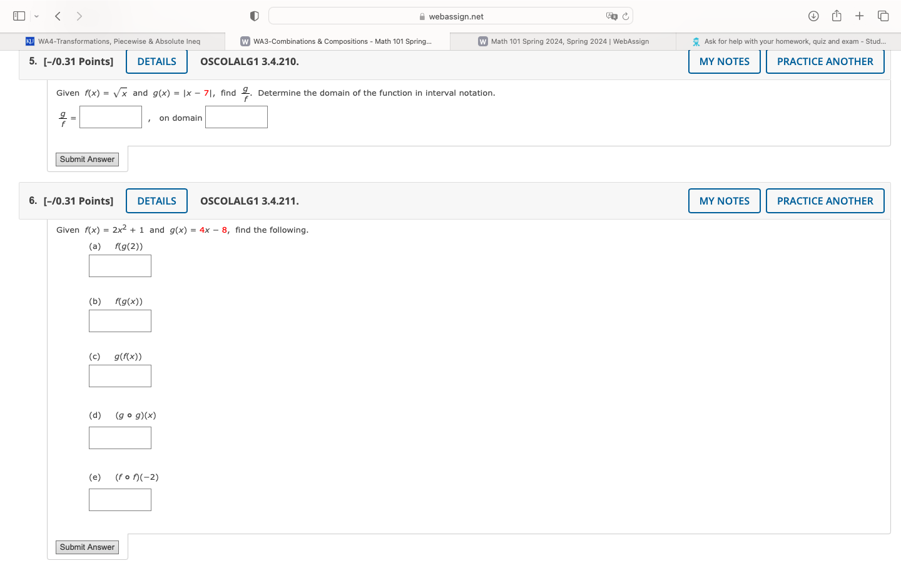Open the downloads icon
This screenshot has height=563, width=901.
point(813,16)
